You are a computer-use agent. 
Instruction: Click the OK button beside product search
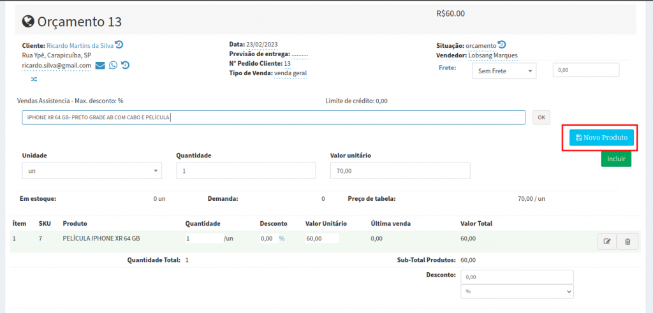click(541, 117)
